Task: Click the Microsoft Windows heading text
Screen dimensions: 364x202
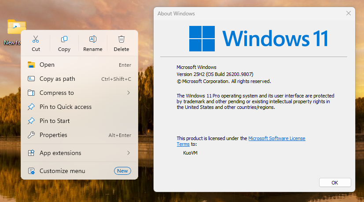Action: click(196, 67)
